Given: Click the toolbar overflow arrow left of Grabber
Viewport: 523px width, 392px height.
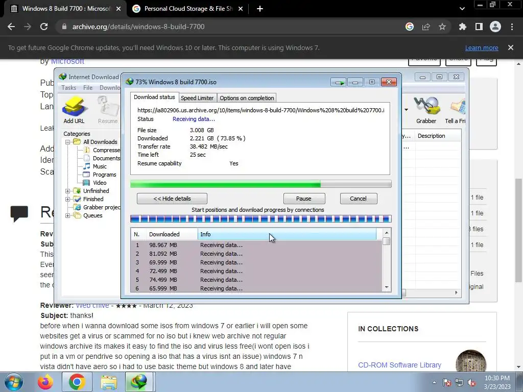Looking at the screenshot, I should tap(406, 110).
